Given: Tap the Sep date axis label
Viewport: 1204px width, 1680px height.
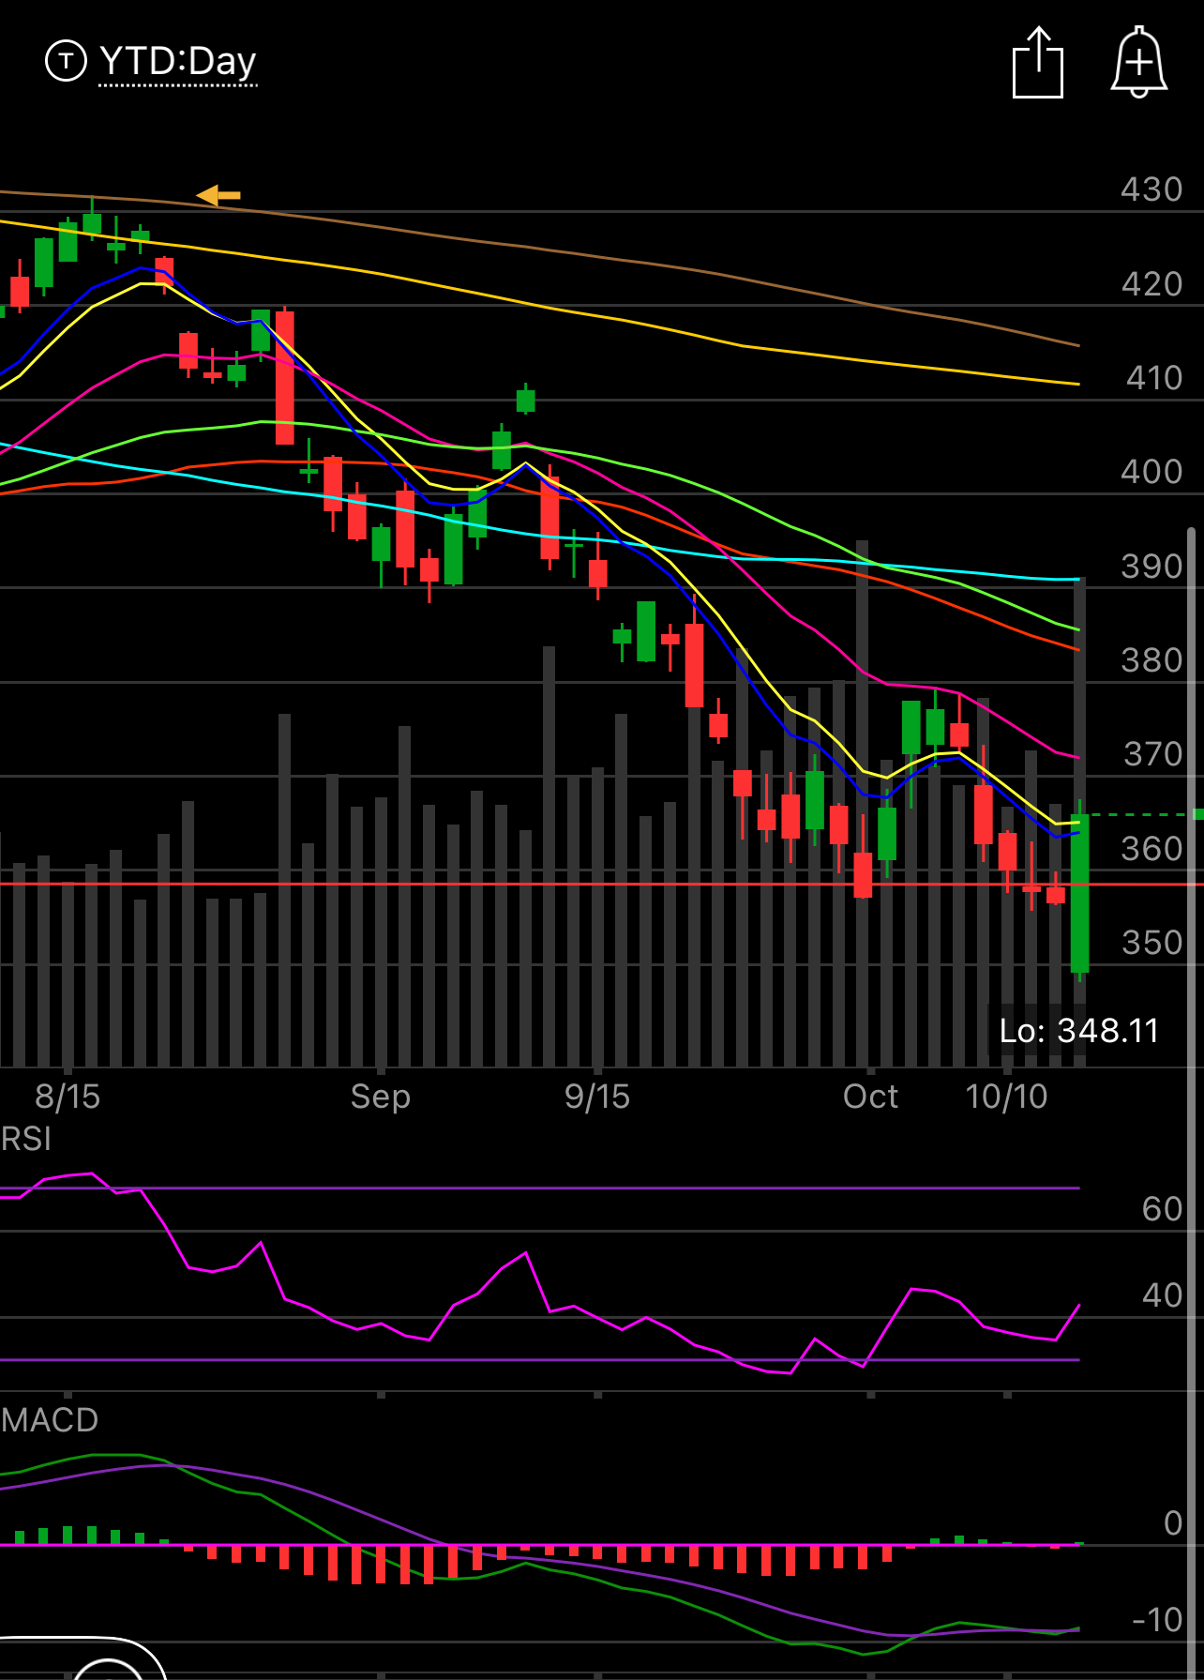Looking at the screenshot, I should [x=381, y=1097].
